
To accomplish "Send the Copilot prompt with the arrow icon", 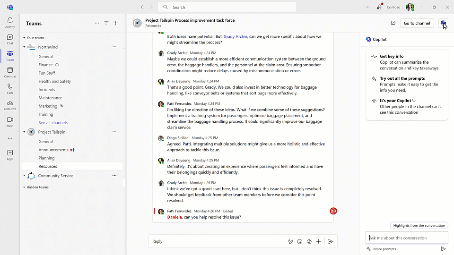I will click(x=443, y=249).
